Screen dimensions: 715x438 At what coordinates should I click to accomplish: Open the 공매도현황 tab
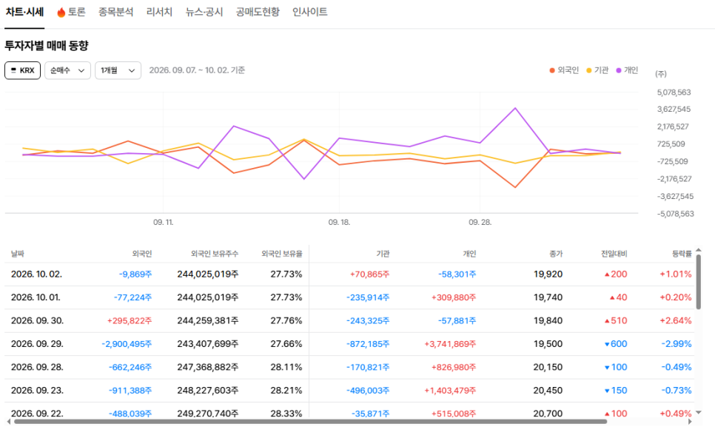click(257, 13)
